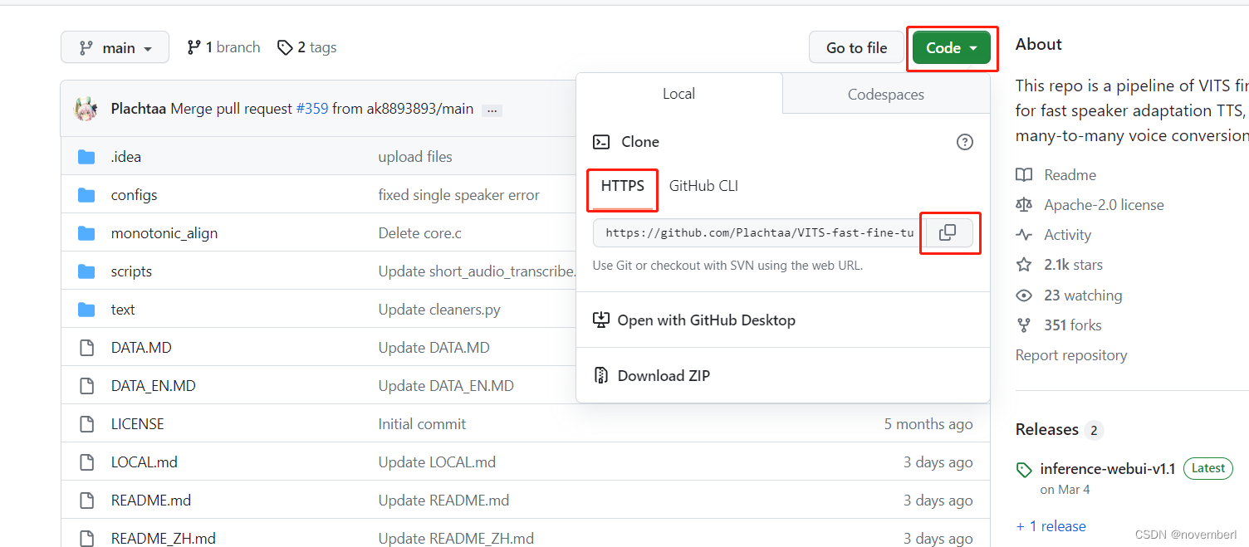Star the repository via the star icon

[1025, 264]
